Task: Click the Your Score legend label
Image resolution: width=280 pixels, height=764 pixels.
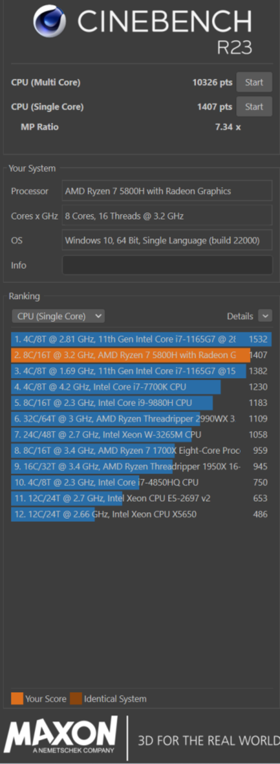Action: point(46,699)
